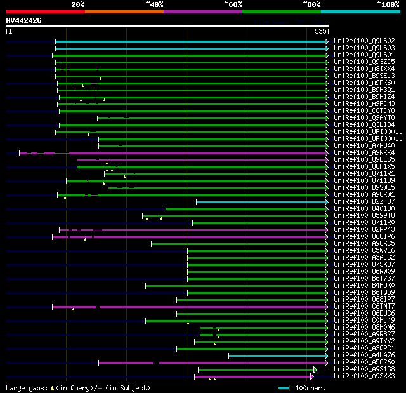Image resolution: width=406 pixels, height=393 pixels.
Task: Open the UniRef100_Q40130 hit
Action: (364, 209)
